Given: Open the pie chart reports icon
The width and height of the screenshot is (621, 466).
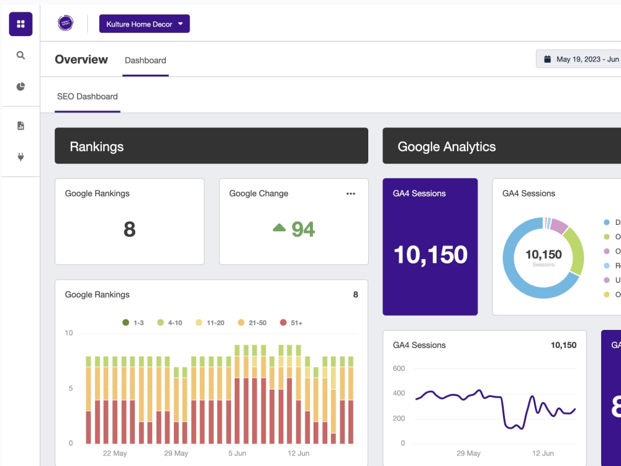Looking at the screenshot, I should click(20, 86).
